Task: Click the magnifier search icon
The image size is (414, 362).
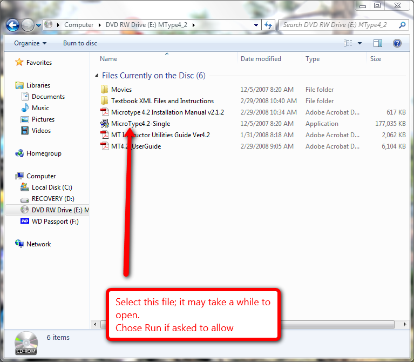Action: tap(402, 25)
